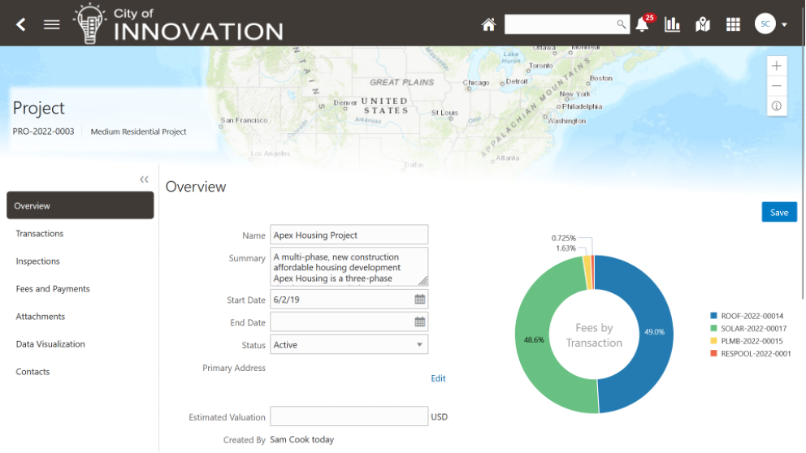The image size is (806, 453).
Task: Open the Contacts tab
Action: point(32,372)
